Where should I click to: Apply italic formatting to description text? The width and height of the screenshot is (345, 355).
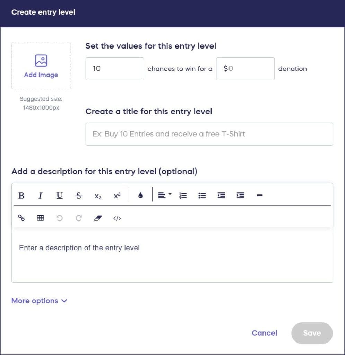[40, 196]
